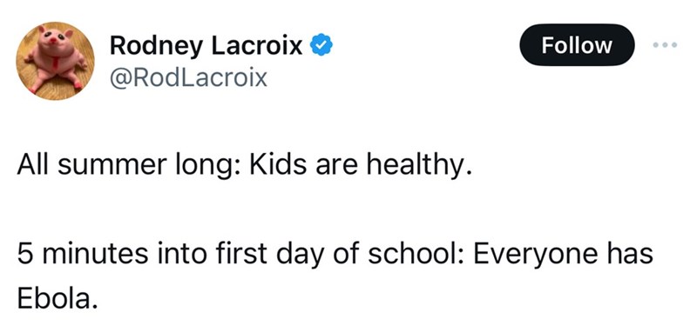Open the Rodney Lacroix display name link

coord(206,46)
